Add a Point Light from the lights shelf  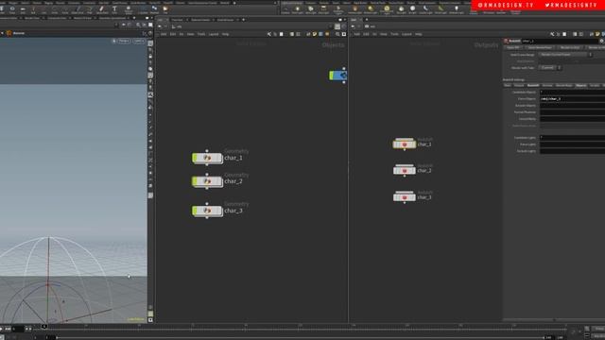coord(298,9)
